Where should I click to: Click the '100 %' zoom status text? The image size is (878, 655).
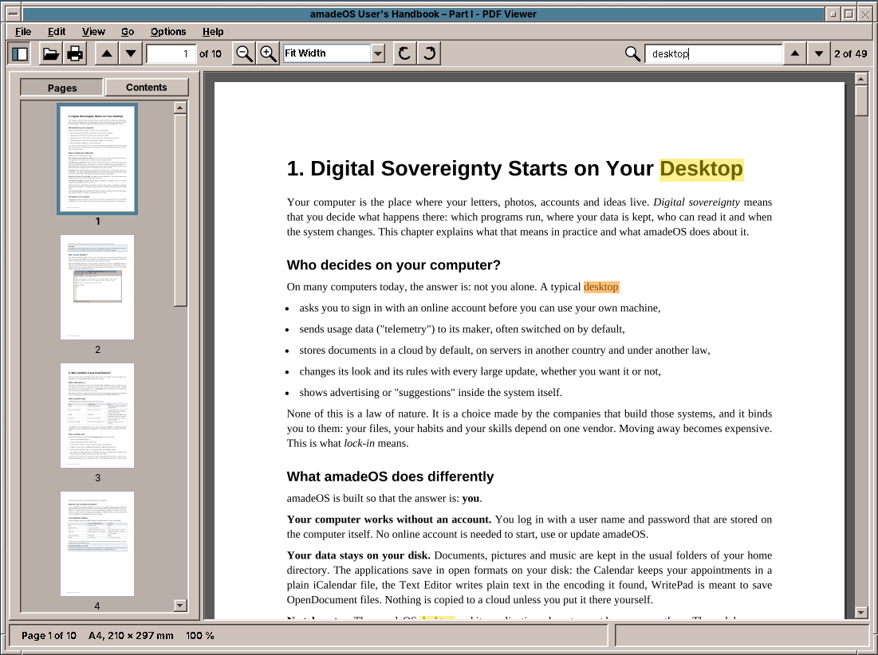200,635
